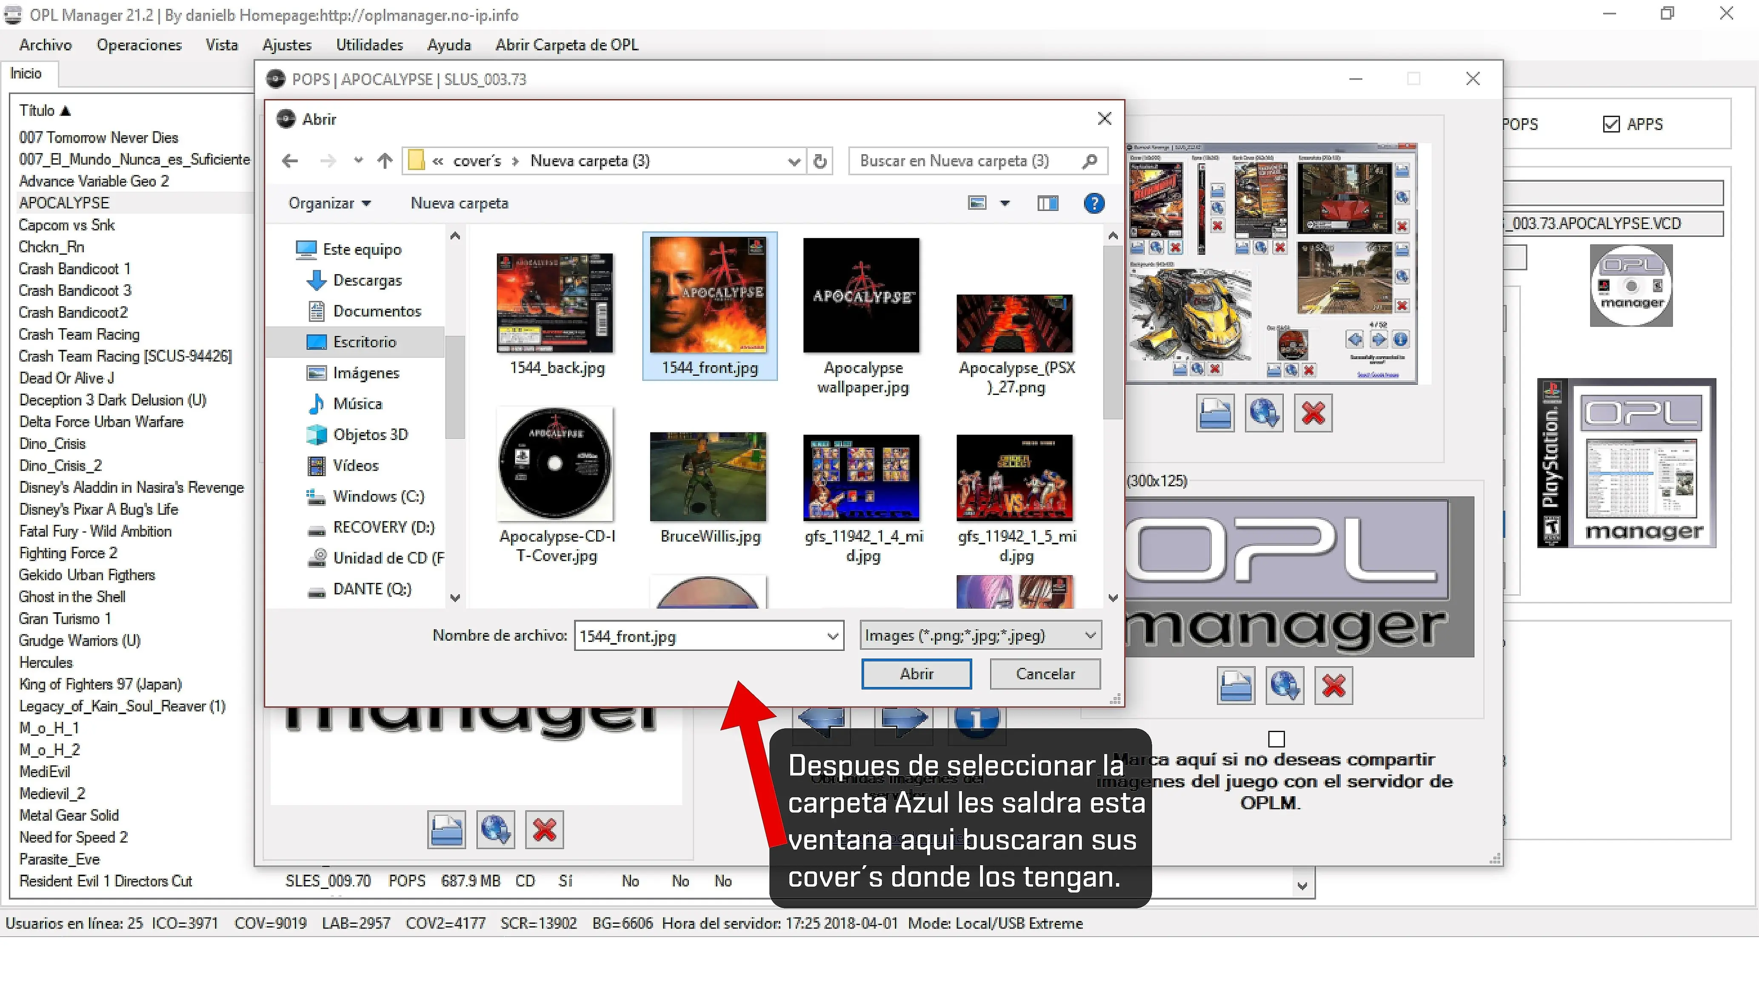Click the globe download icon under the screenshots preview
This screenshot has width=1759, height=988.
(1264, 413)
